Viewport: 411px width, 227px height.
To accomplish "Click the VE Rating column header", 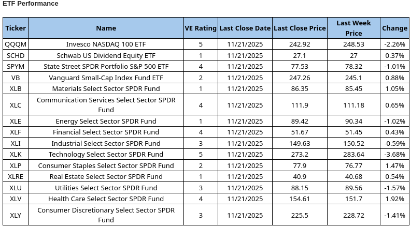I will [x=201, y=28].
